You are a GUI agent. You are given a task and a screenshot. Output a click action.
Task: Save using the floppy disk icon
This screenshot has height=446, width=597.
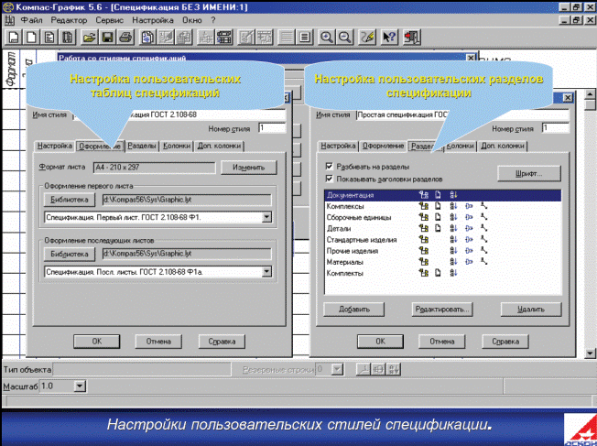tap(107, 38)
